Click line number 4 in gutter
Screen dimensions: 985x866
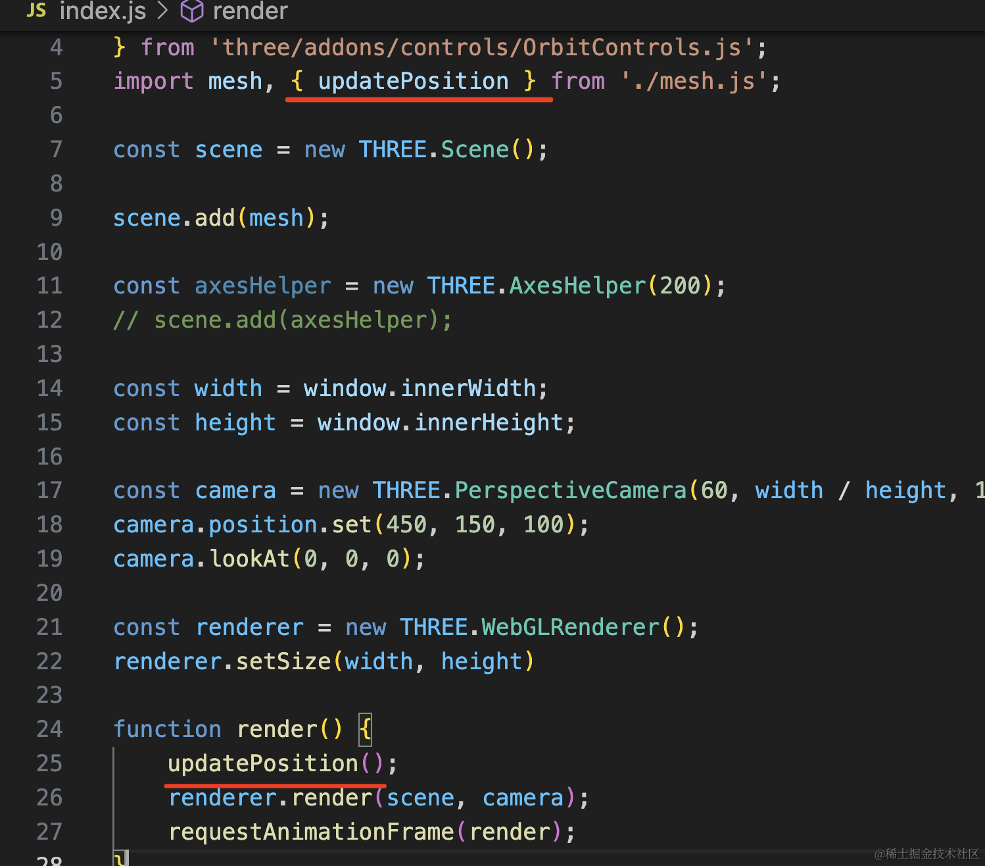57,47
